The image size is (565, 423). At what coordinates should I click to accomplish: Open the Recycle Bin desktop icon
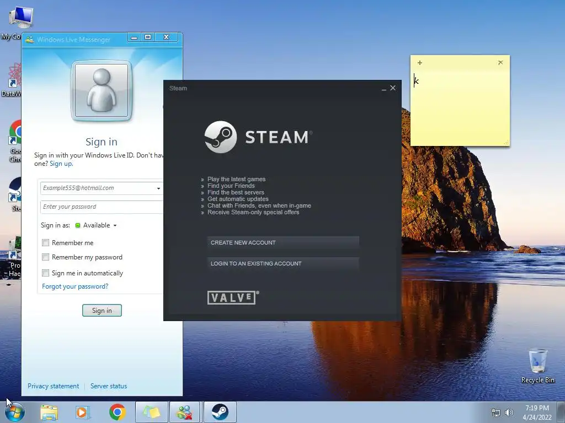pyautogui.click(x=537, y=366)
